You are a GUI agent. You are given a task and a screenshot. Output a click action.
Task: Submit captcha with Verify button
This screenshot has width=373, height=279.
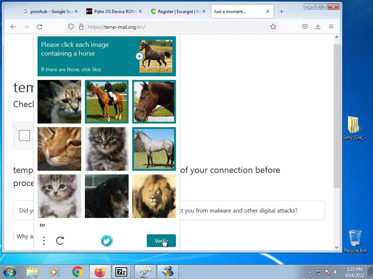point(161,240)
